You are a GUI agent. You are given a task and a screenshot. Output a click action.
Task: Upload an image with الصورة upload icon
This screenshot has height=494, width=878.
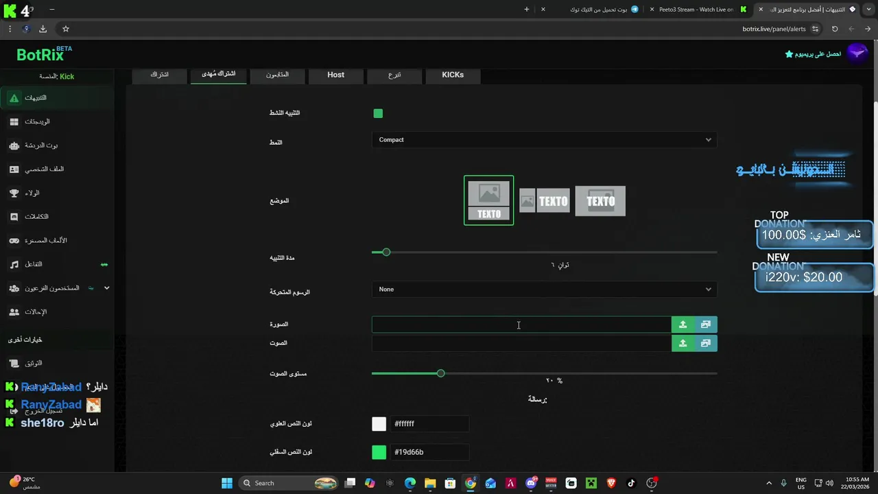tap(683, 325)
